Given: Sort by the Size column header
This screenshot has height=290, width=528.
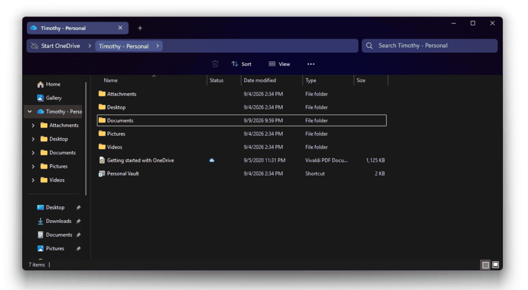Looking at the screenshot, I should (361, 80).
